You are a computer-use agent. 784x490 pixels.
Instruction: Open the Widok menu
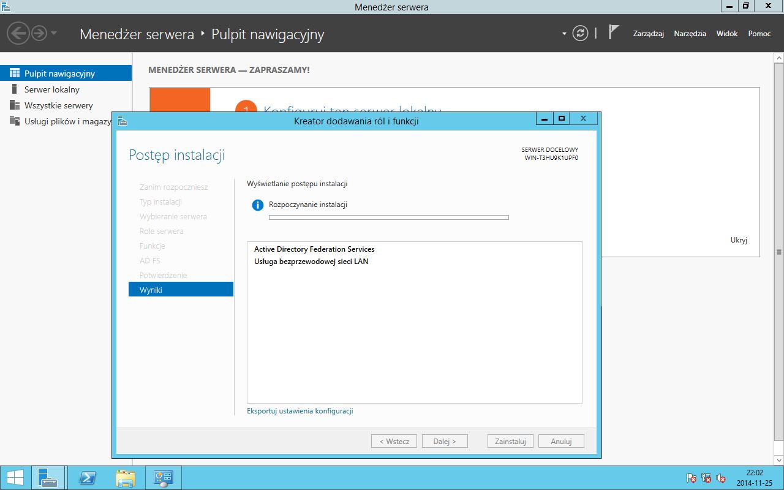(x=727, y=34)
